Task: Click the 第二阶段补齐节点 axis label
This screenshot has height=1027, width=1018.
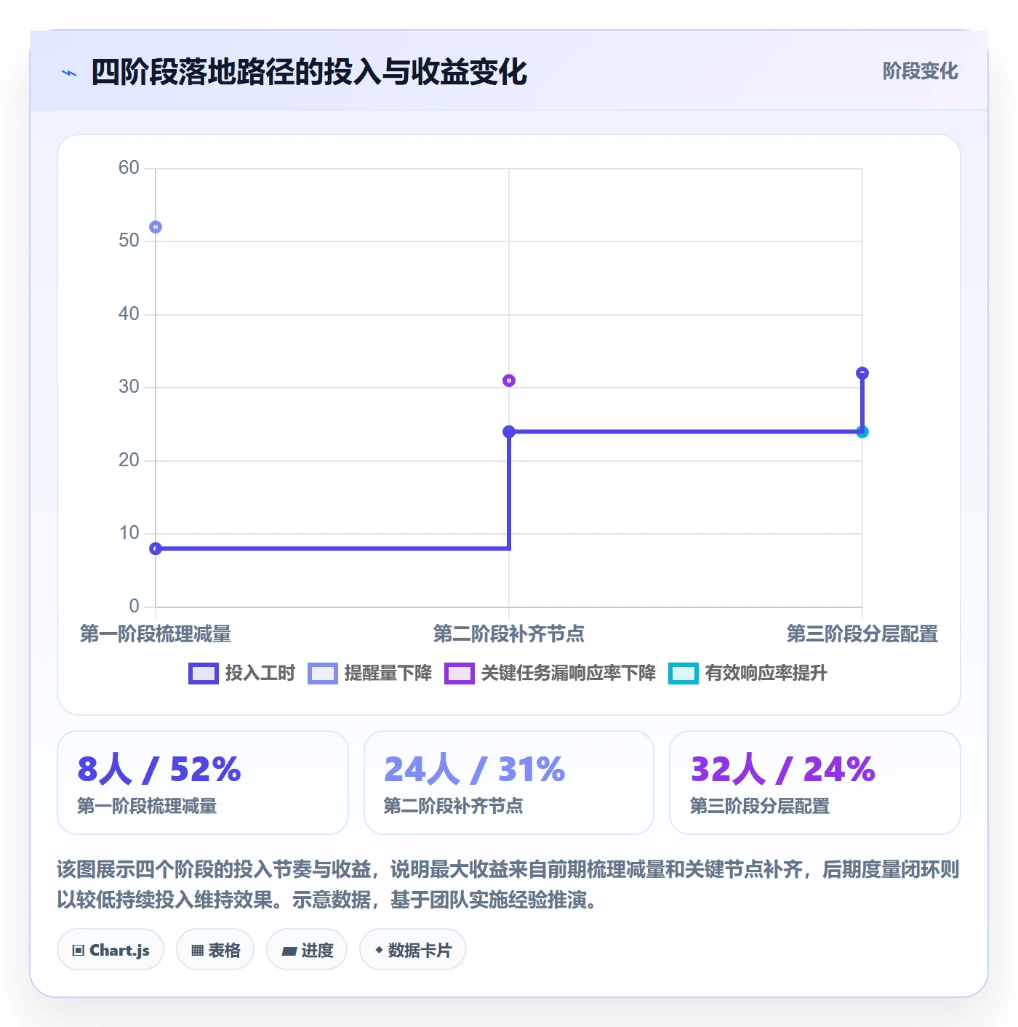Action: coord(509,634)
